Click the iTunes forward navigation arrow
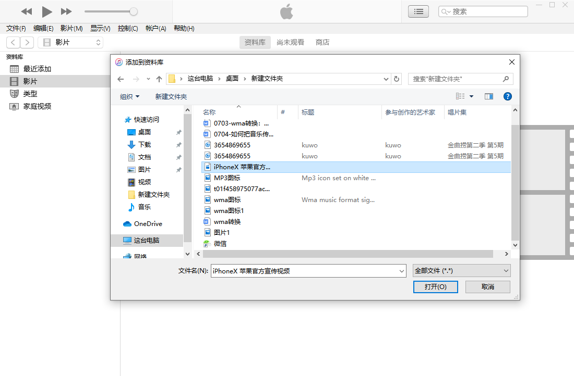Viewport: 574px width, 376px height. [27, 42]
